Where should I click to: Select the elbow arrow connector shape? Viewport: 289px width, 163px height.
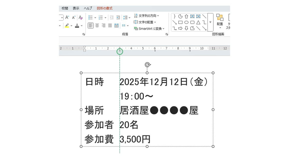[x=174, y=28]
